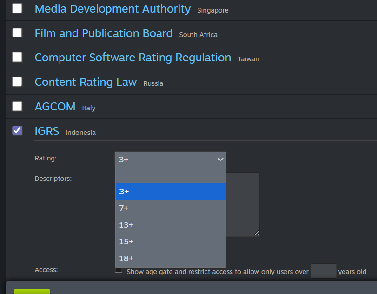Click the South Africa country label
The image size is (377, 294).
tap(198, 35)
